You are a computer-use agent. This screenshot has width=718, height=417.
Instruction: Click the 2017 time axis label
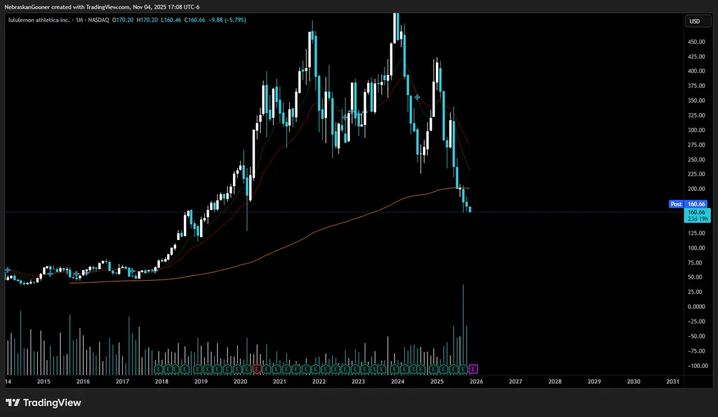122,382
